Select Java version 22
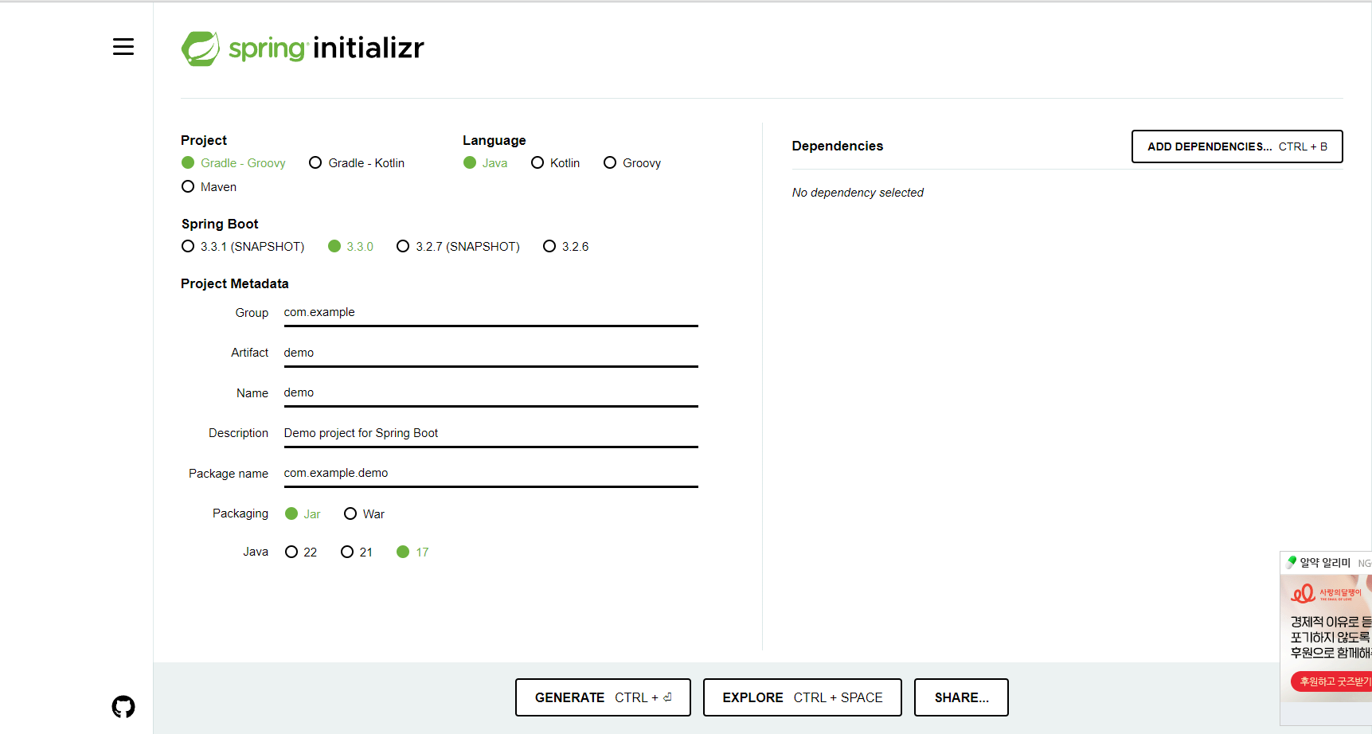Image resolution: width=1372 pixels, height=734 pixels. tap(301, 552)
